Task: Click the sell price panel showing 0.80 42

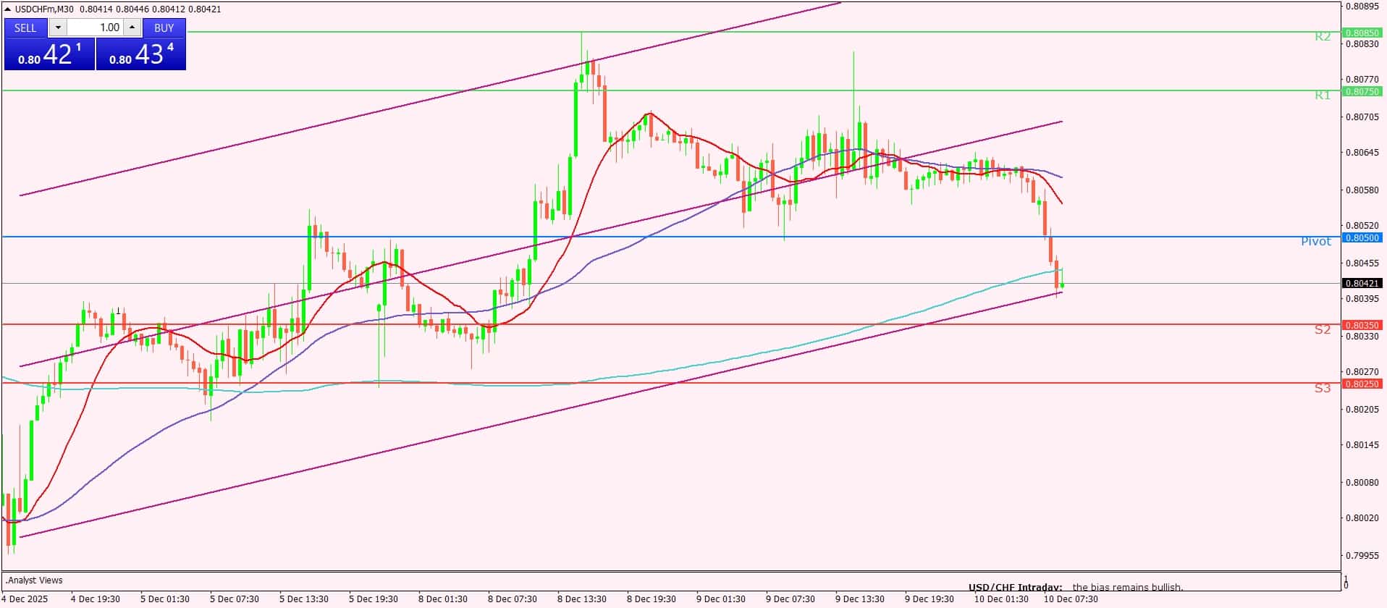Action: tap(49, 54)
